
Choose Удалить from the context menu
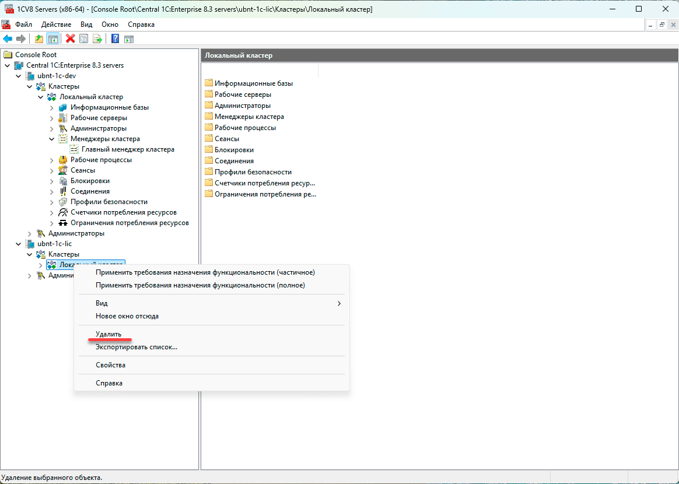(212, 334)
